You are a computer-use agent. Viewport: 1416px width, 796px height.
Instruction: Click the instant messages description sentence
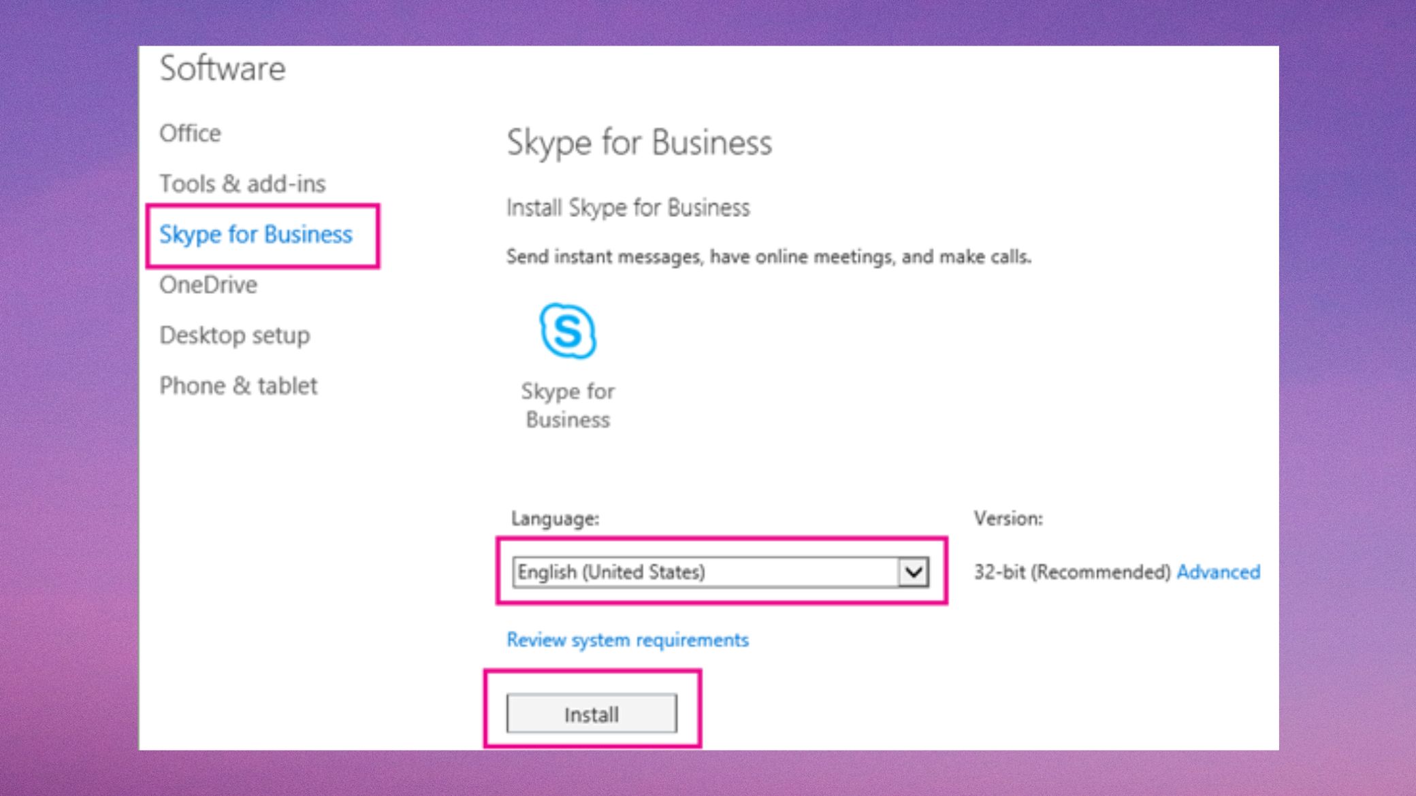click(x=768, y=257)
